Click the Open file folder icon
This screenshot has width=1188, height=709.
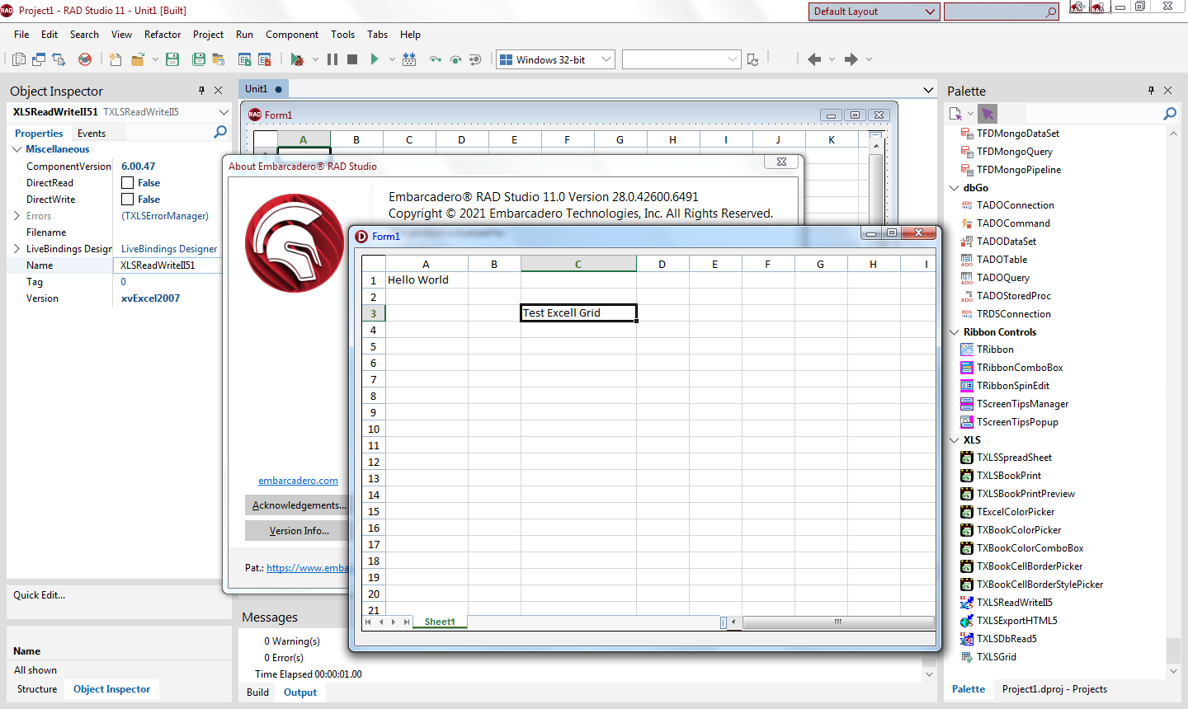click(138, 59)
